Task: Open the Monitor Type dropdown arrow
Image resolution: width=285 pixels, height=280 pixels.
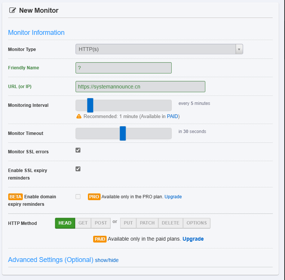Action: click(x=239, y=49)
